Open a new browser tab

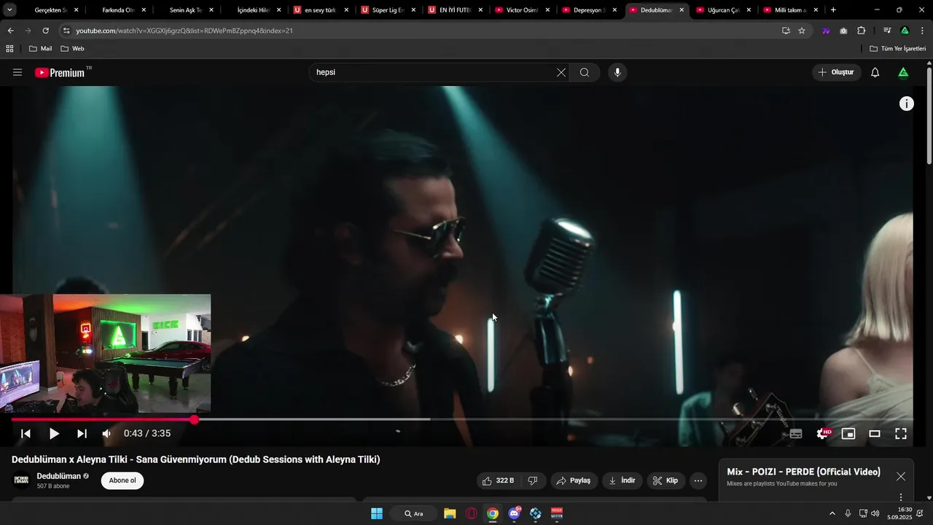[x=833, y=10]
